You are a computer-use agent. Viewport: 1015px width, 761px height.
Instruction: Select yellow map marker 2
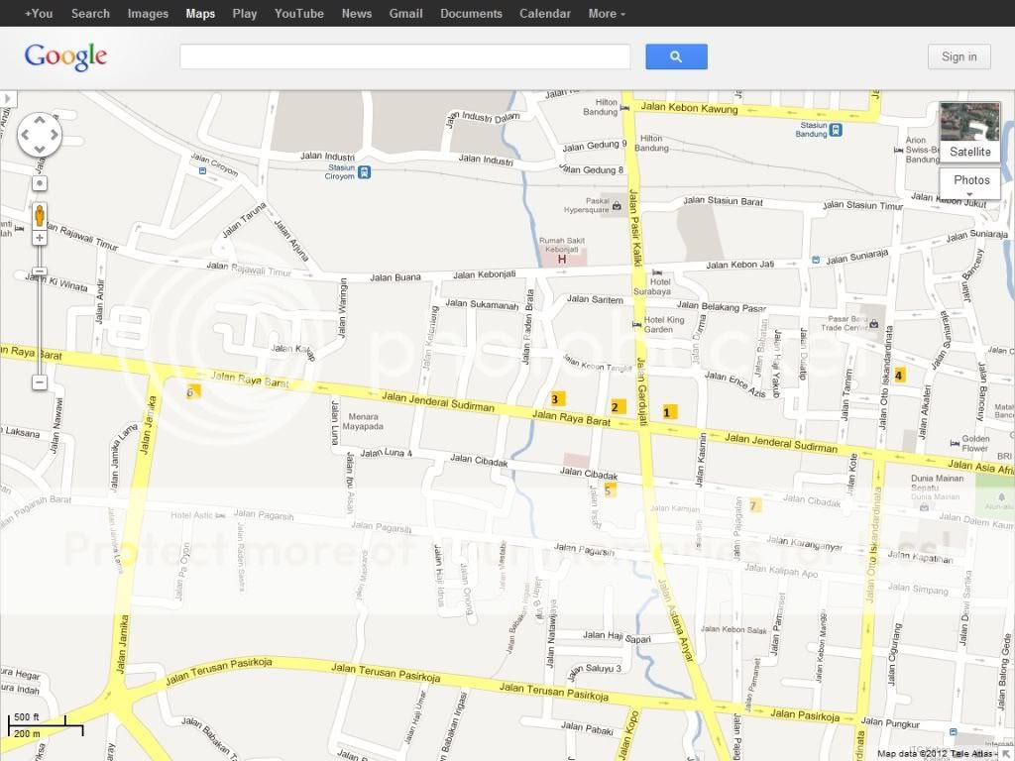pos(619,407)
